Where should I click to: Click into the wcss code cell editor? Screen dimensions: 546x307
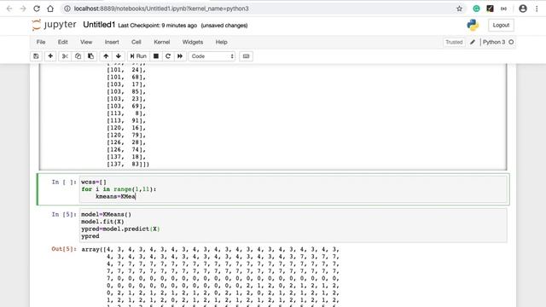coord(293,189)
